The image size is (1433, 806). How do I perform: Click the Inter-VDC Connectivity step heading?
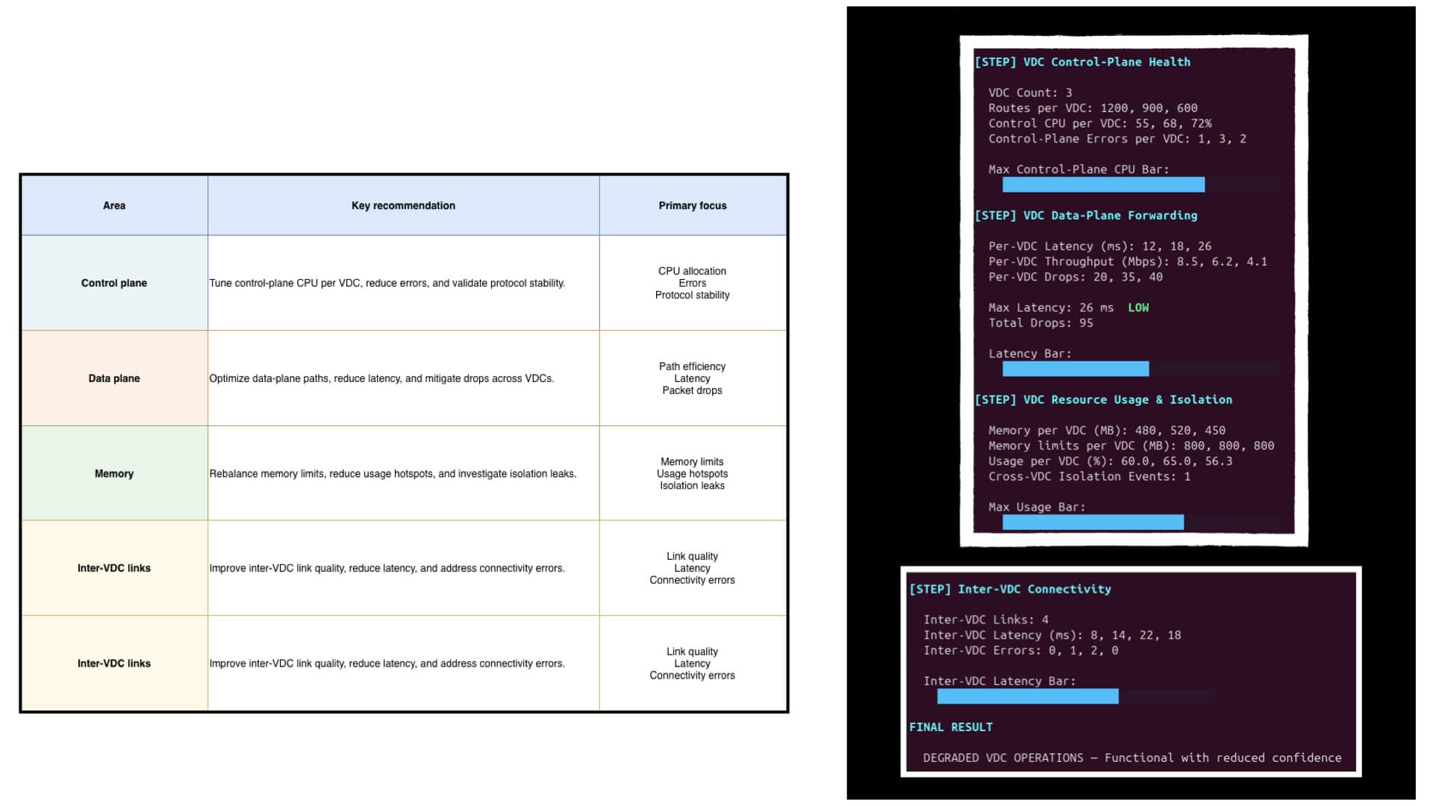tap(1010, 589)
